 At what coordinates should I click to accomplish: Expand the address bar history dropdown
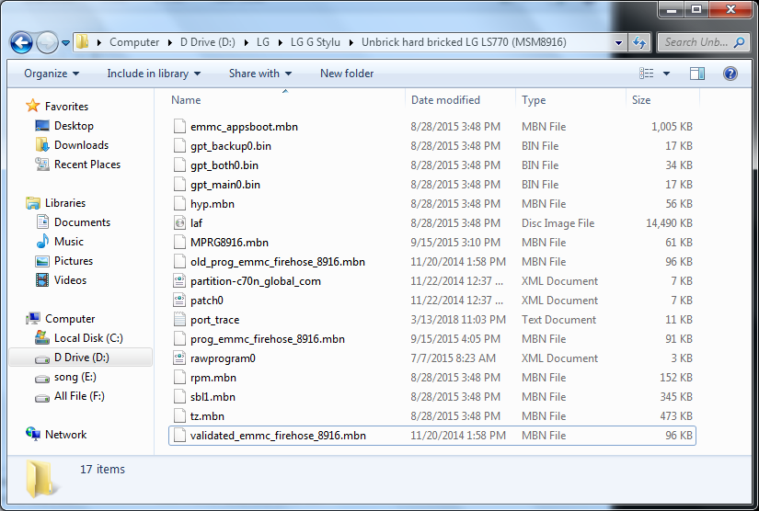tap(618, 42)
